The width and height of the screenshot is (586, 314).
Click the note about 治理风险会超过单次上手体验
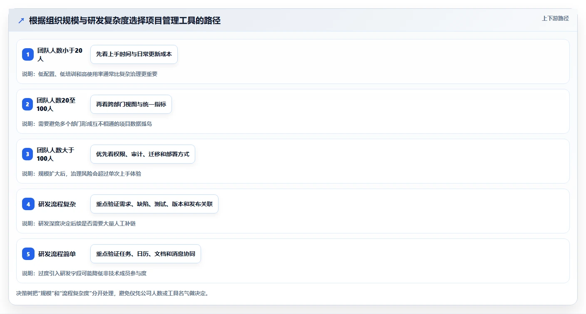tap(82, 174)
